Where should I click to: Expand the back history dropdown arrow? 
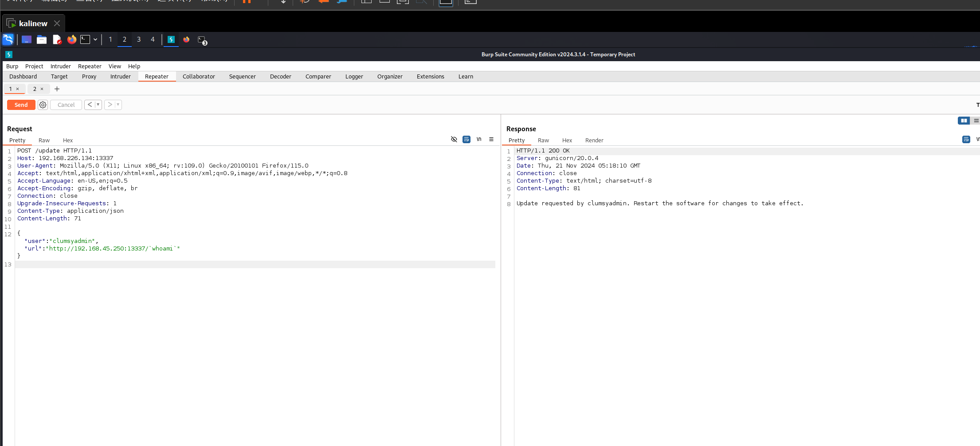(98, 105)
